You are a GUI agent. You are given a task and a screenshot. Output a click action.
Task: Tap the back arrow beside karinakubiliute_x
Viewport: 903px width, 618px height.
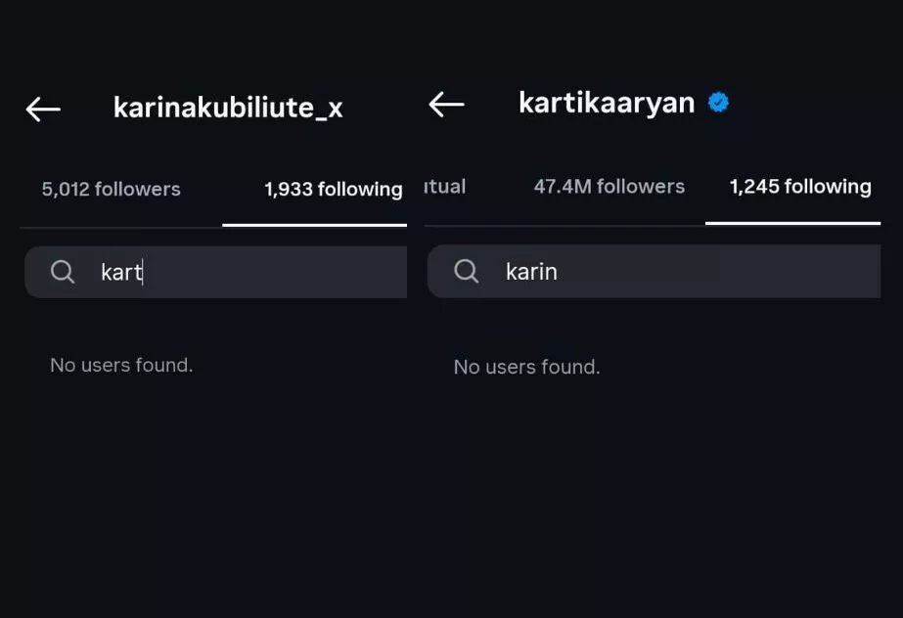(x=43, y=109)
